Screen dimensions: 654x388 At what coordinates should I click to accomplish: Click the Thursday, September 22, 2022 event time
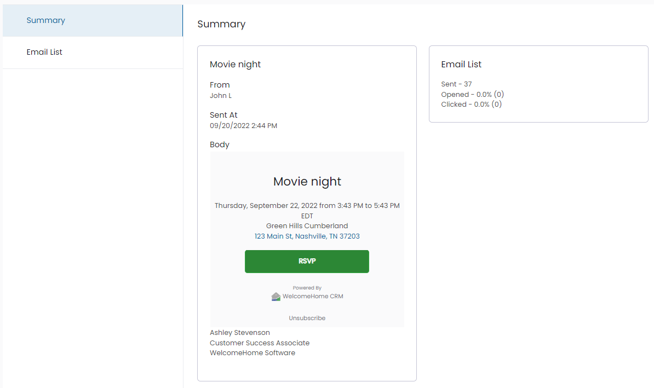coord(307,211)
